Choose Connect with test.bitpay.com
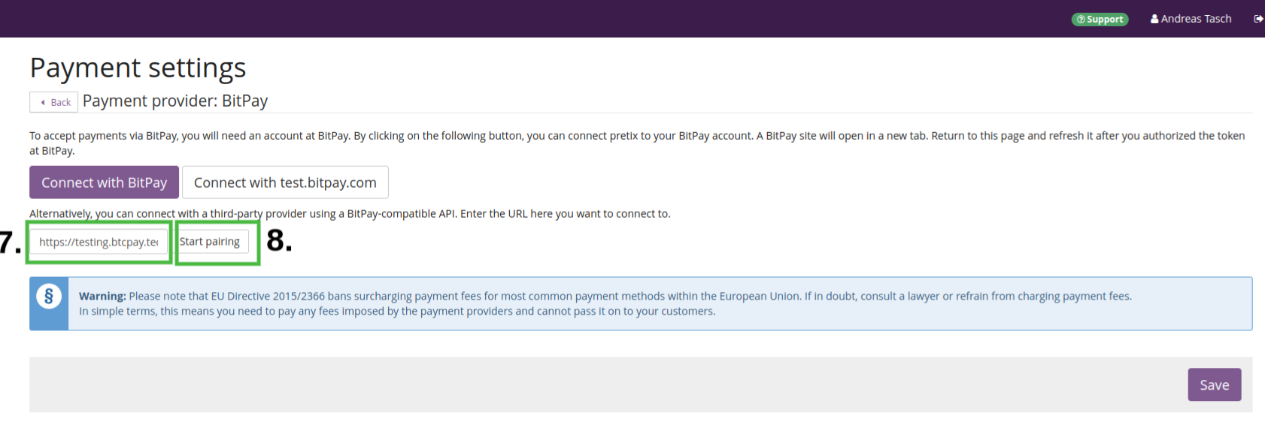 pos(285,182)
